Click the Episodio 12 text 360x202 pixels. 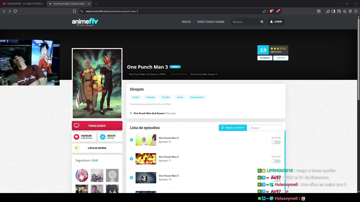point(165,142)
